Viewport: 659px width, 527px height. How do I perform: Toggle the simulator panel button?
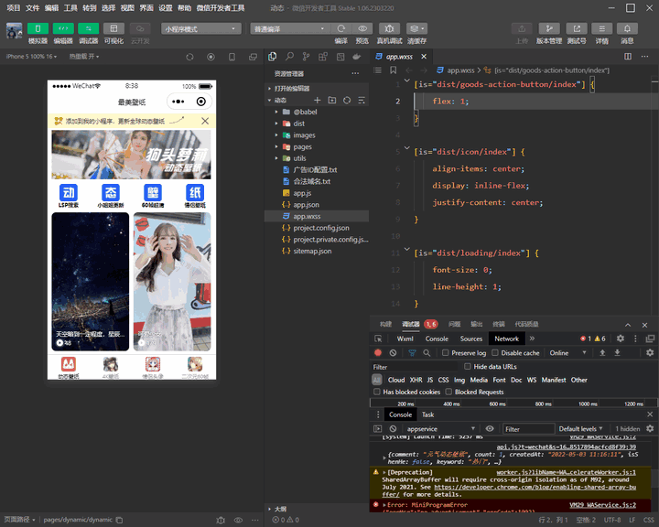(x=38, y=29)
